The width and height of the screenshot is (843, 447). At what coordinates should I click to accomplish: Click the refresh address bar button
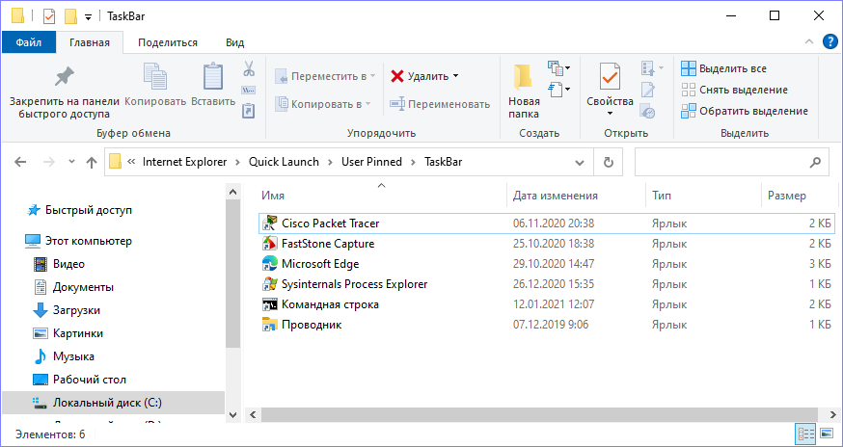click(x=608, y=162)
